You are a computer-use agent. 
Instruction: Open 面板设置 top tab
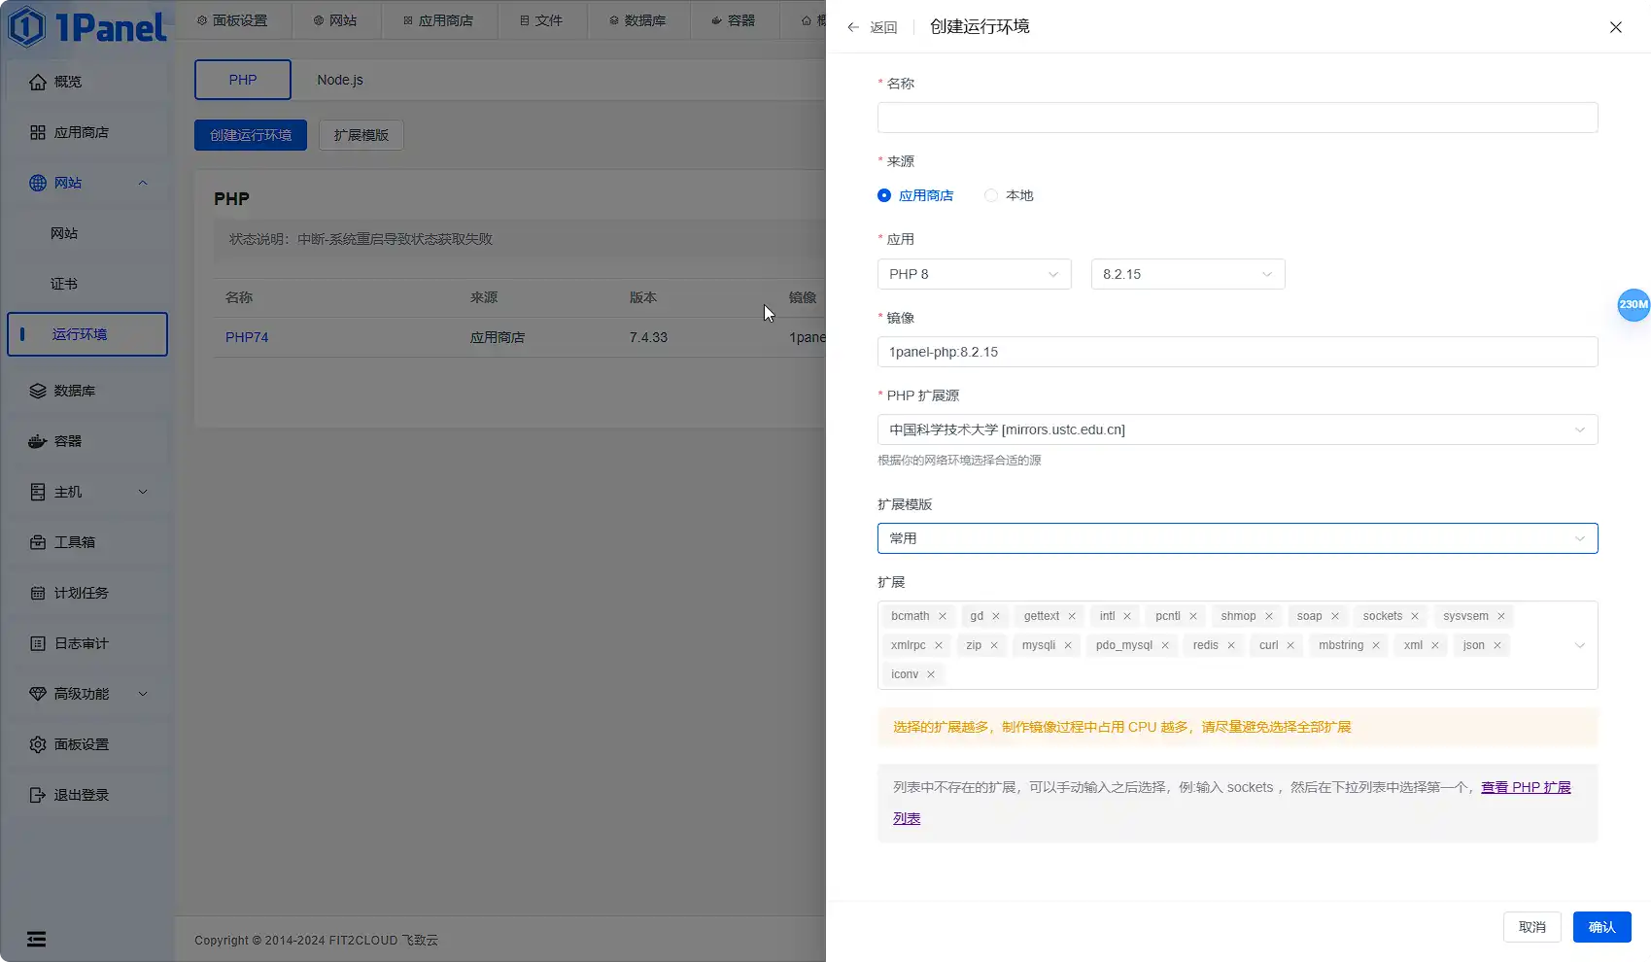click(232, 20)
